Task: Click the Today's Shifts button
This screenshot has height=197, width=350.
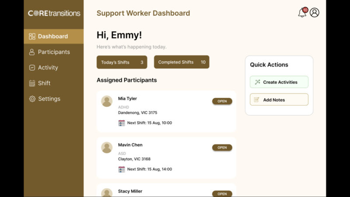Action: click(x=122, y=62)
